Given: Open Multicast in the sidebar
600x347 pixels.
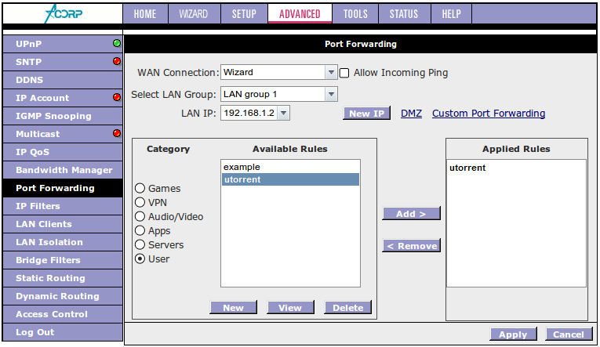Looking at the screenshot, I should pyautogui.click(x=63, y=134).
